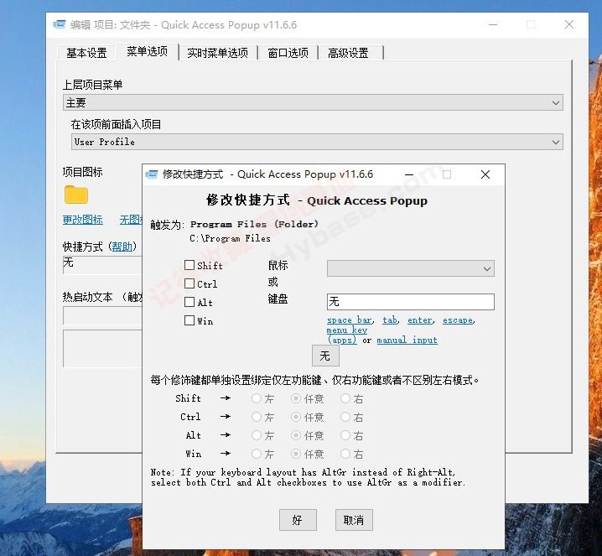Open the 鼠标 mouse button dropdown
Image resolution: width=602 pixels, height=556 pixels.
411,268
